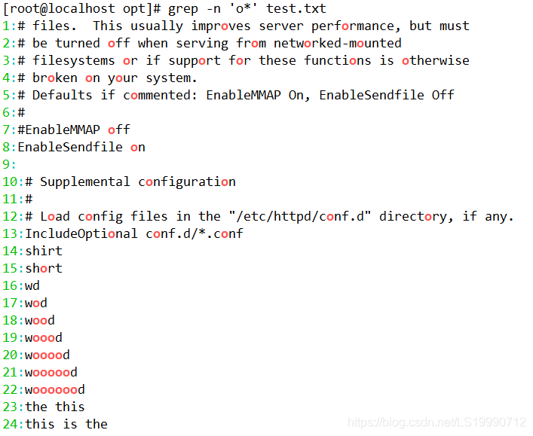
Task: Click the word short on line 15
Action: coord(44,268)
